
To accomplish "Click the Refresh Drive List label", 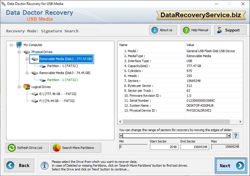I will 30,148.
